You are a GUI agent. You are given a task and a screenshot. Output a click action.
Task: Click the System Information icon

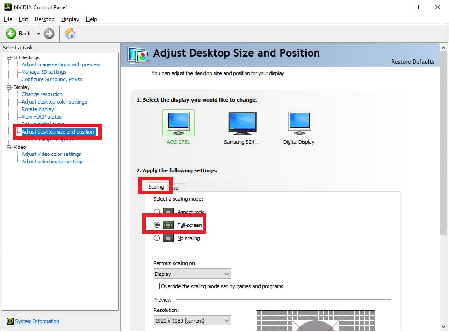pos(10,321)
